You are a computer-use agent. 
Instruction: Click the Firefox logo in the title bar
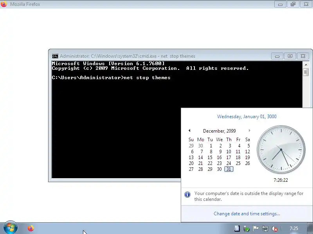4,4
